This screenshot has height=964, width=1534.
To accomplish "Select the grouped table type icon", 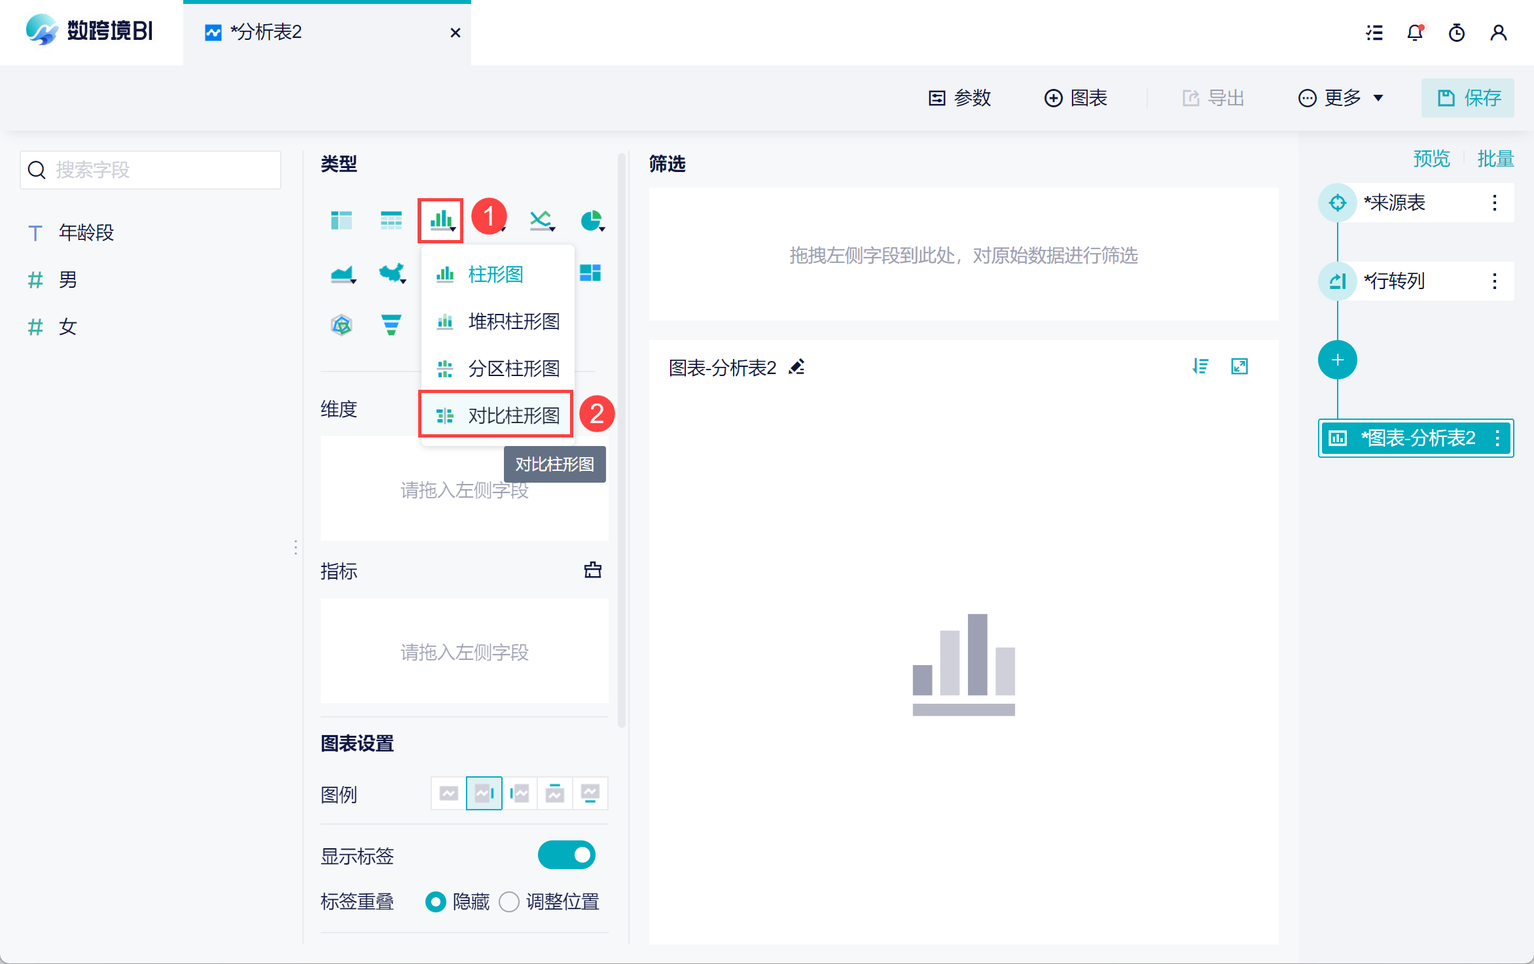I will (x=342, y=220).
